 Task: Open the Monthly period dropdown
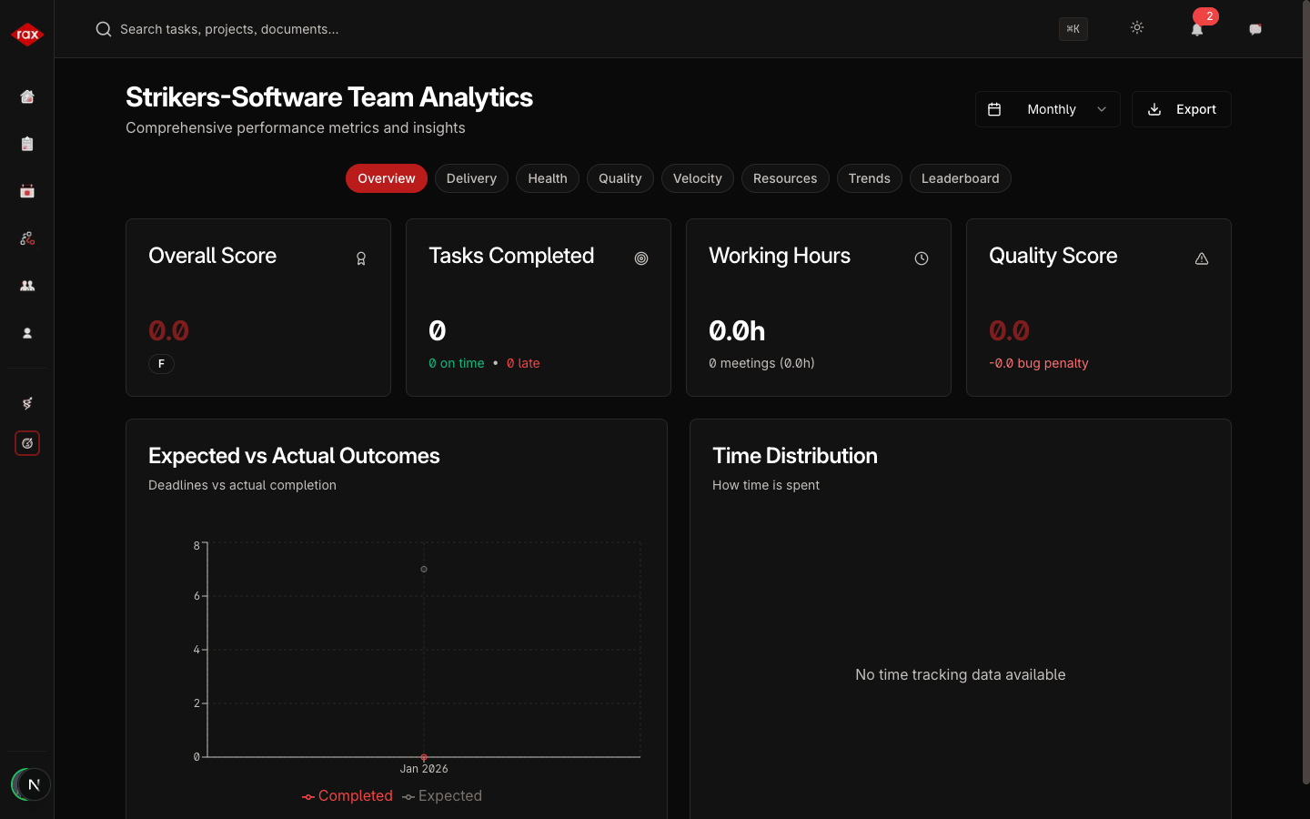(x=1051, y=108)
